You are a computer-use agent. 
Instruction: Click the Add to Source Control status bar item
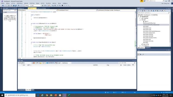coord(167,92)
